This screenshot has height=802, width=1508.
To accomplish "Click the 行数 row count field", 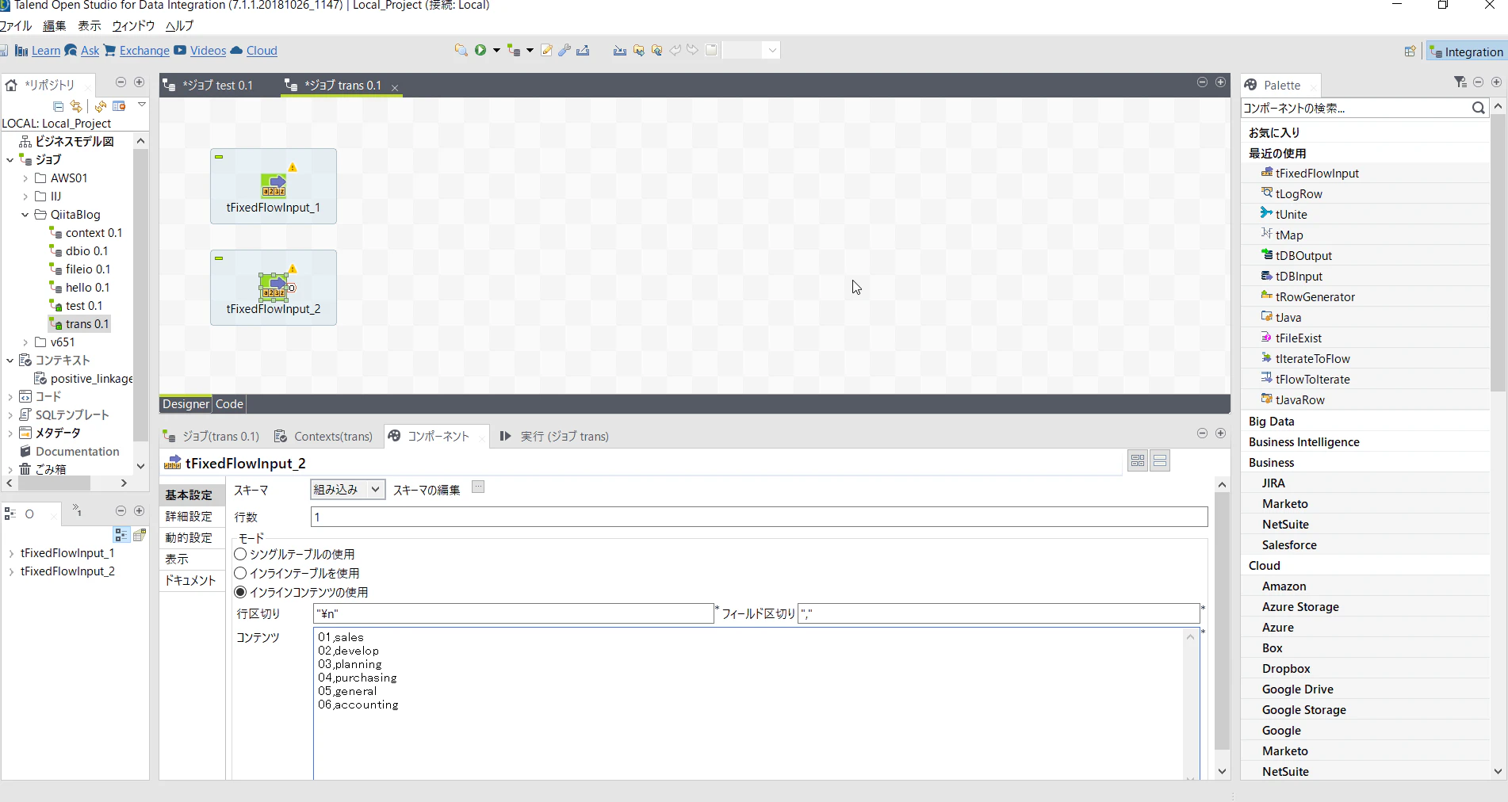I will click(759, 517).
